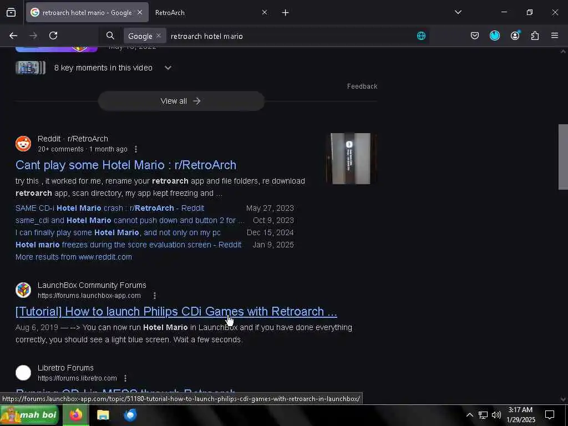568x426 pixels.
Task: Open Firefox View icon at tab bar start
Action: pos(11,13)
